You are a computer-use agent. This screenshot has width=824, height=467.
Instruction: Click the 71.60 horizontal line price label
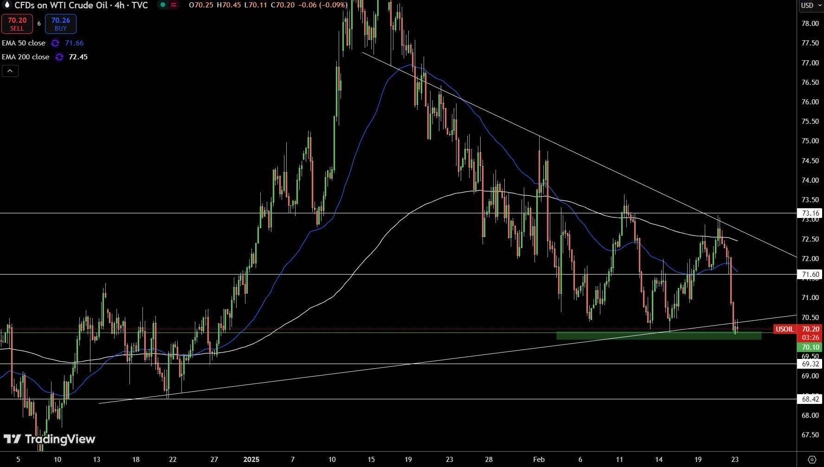(810, 275)
